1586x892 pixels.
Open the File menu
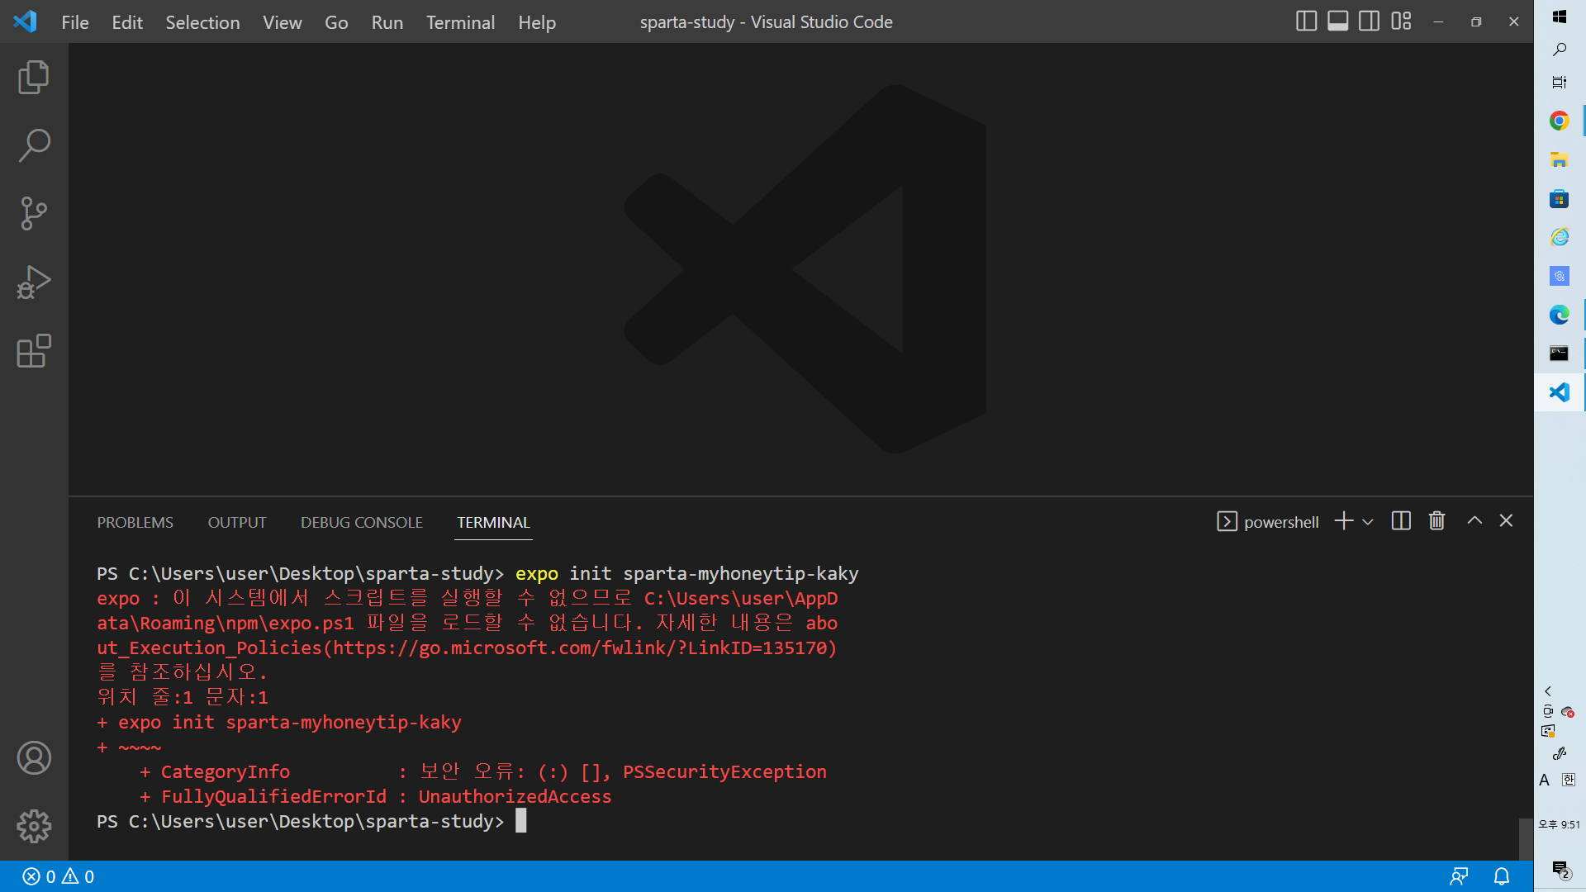[75, 22]
